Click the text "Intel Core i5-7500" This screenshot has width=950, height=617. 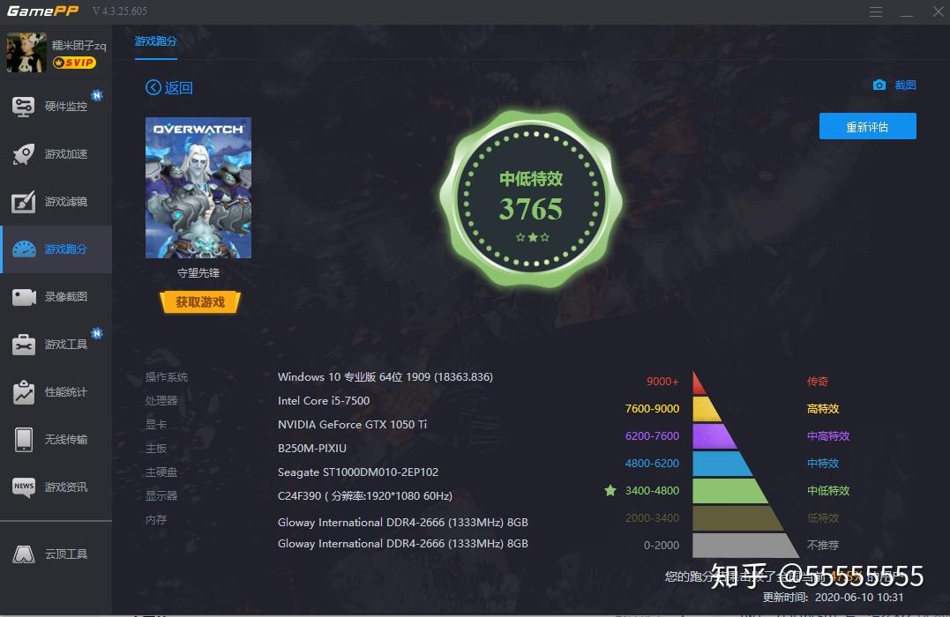click(x=324, y=401)
